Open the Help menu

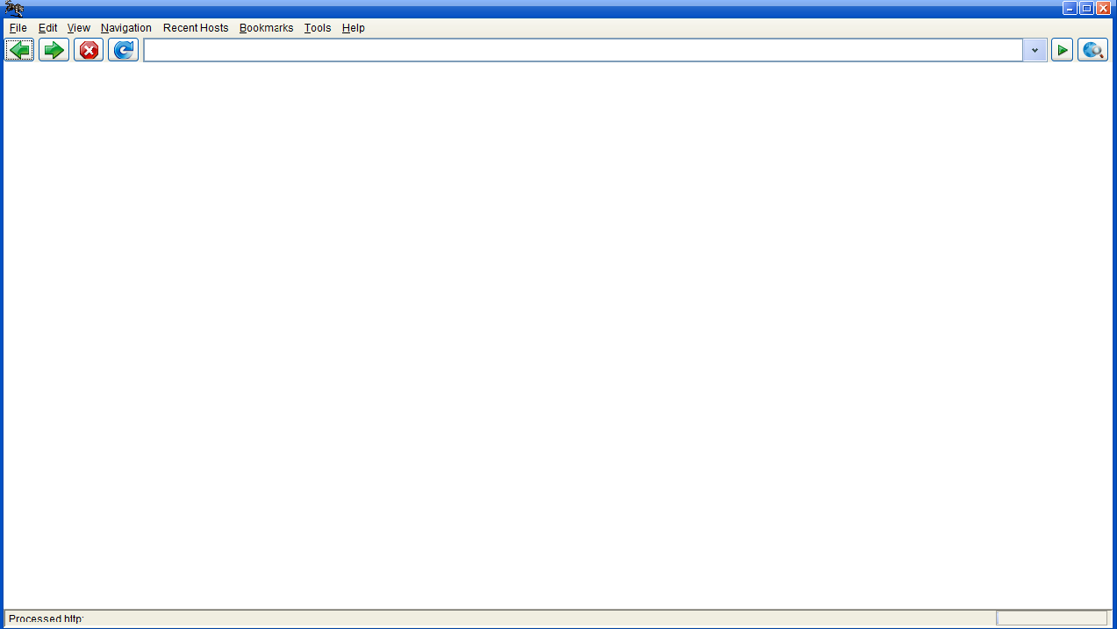coord(353,27)
